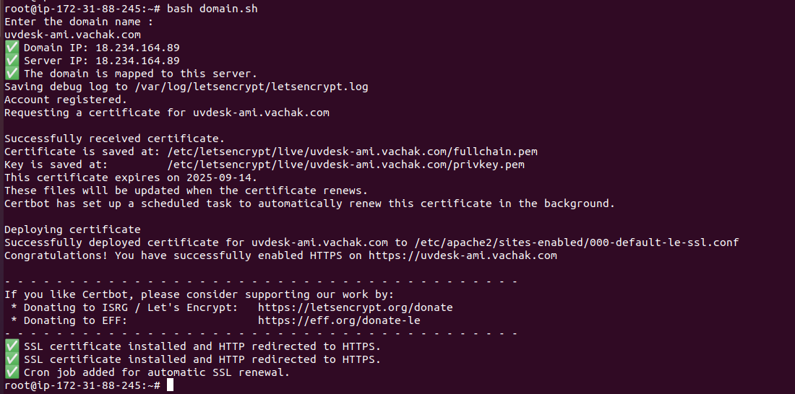Click the entered domain uvdesk-ami.vachak.com line

pyautogui.click(x=72, y=35)
